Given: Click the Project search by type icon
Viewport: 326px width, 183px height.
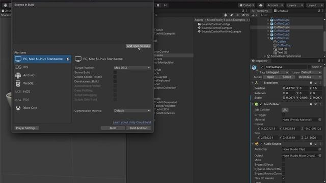Looking at the screenshot, I should pos(226,15).
